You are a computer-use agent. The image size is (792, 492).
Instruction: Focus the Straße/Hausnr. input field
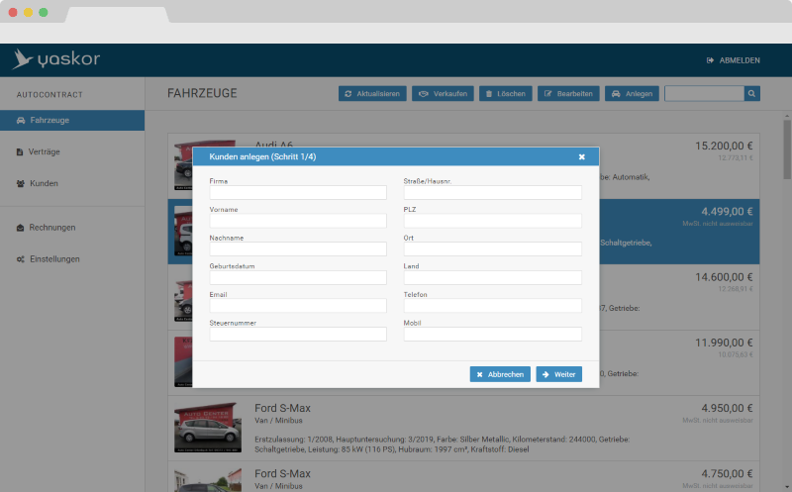[492, 192]
